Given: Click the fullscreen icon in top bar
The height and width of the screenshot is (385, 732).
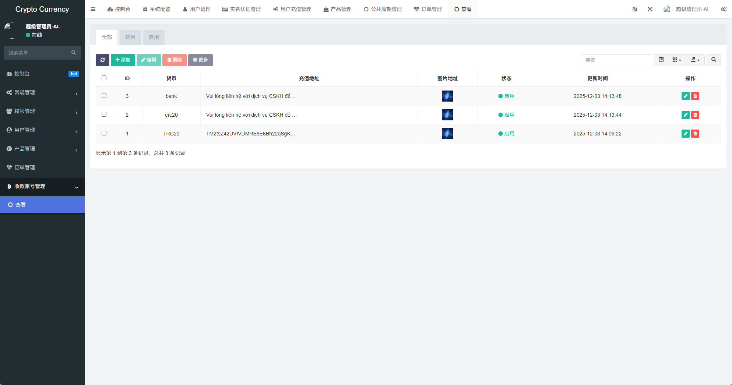Looking at the screenshot, I should 650,9.
